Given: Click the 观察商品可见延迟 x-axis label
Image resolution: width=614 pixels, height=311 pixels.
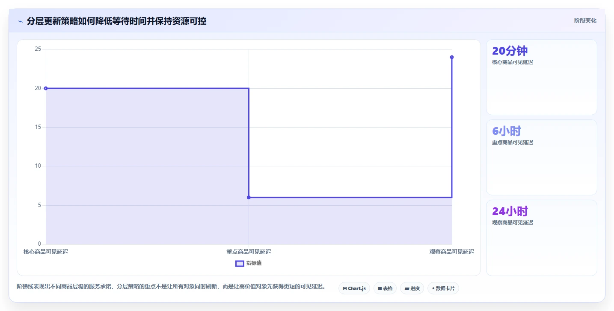Looking at the screenshot, I should click(x=452, y=252).
